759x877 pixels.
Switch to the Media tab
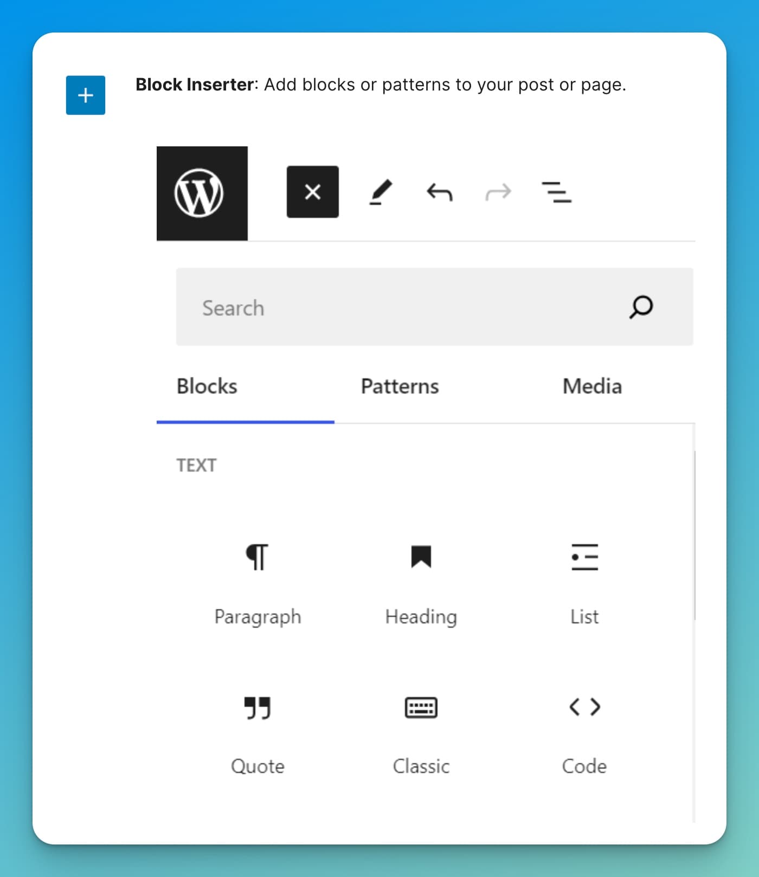592,387
